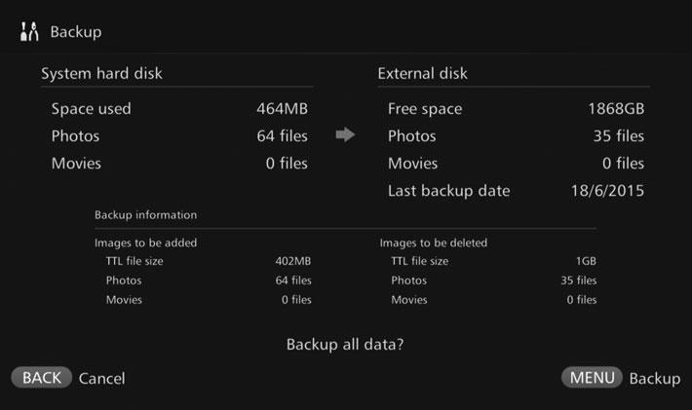
Task: Select Images to be added label
Action: (x=145, y=242)
